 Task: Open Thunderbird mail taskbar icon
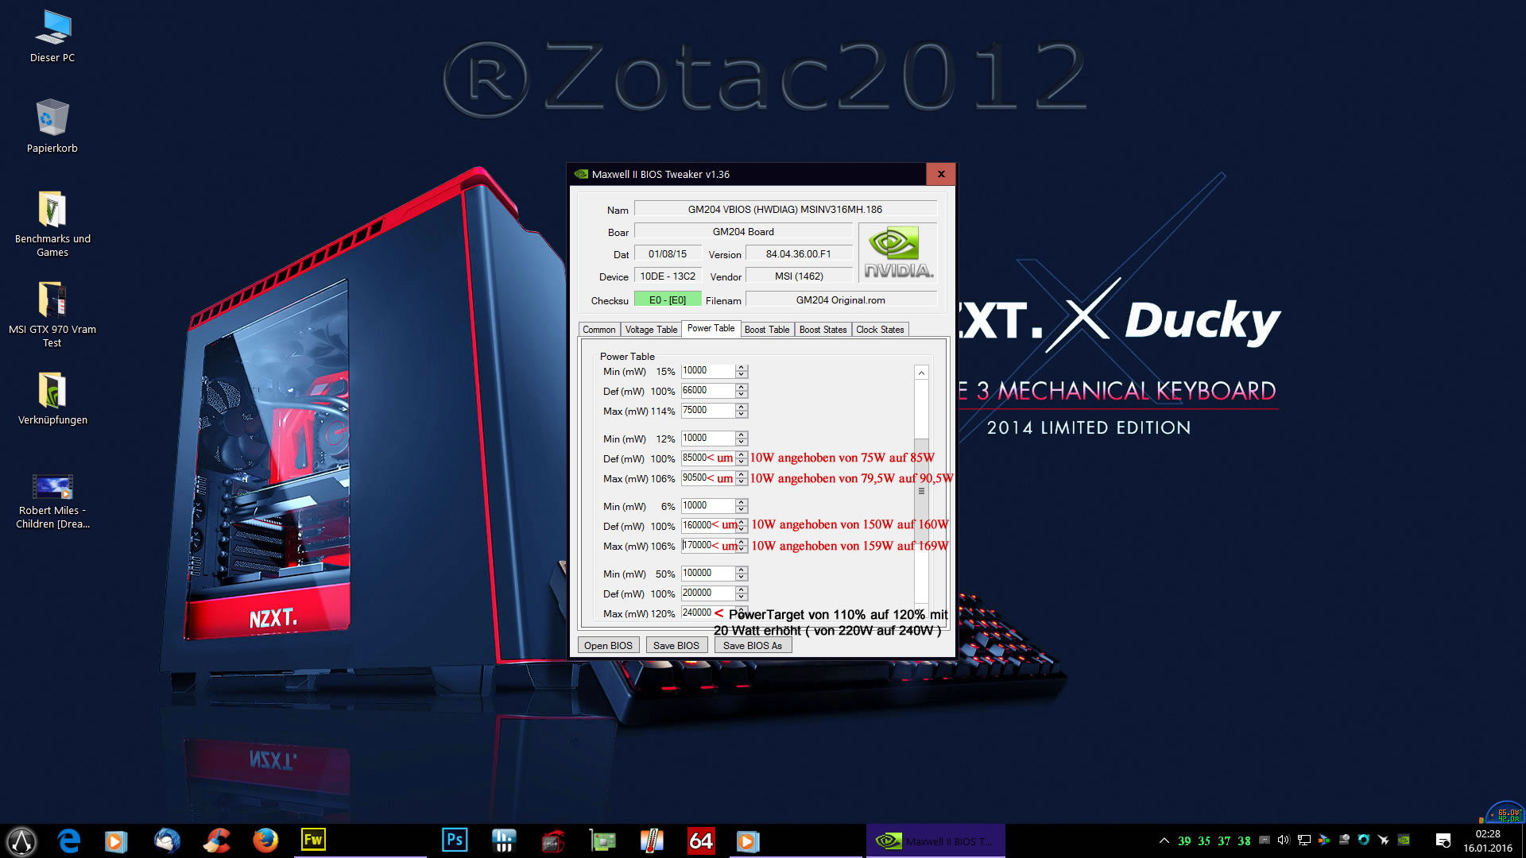tap(167, 841)
